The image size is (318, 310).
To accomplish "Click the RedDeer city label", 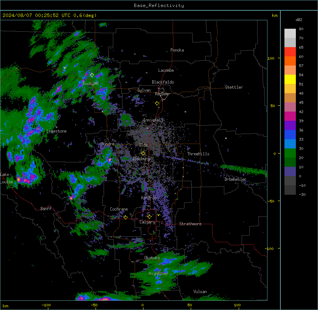I will point(162,94).
